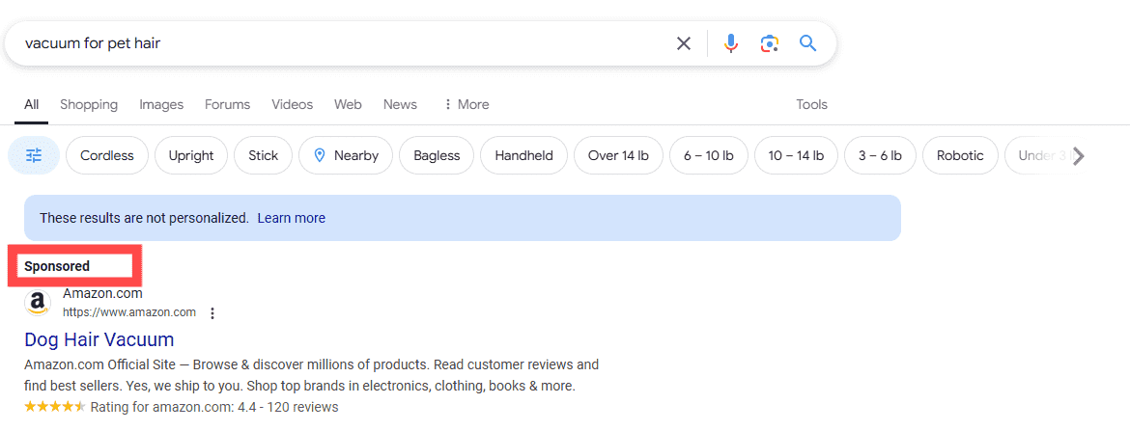Toggle the Upright filter chip
Screen dimensions: 1130x431
point(191,155)
